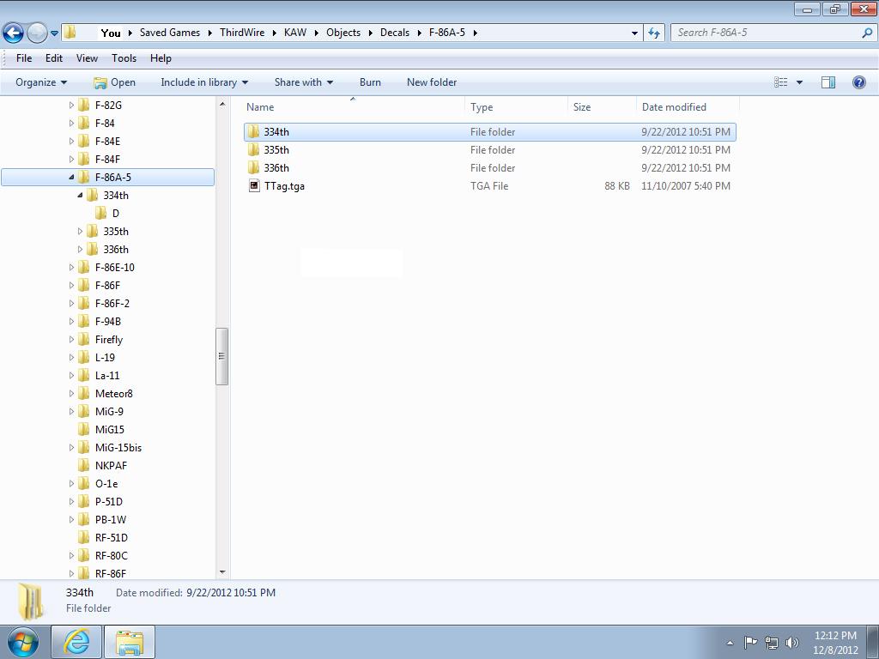Open the Share with dropdown
The image size is (879, 659).
pos(304,82)
